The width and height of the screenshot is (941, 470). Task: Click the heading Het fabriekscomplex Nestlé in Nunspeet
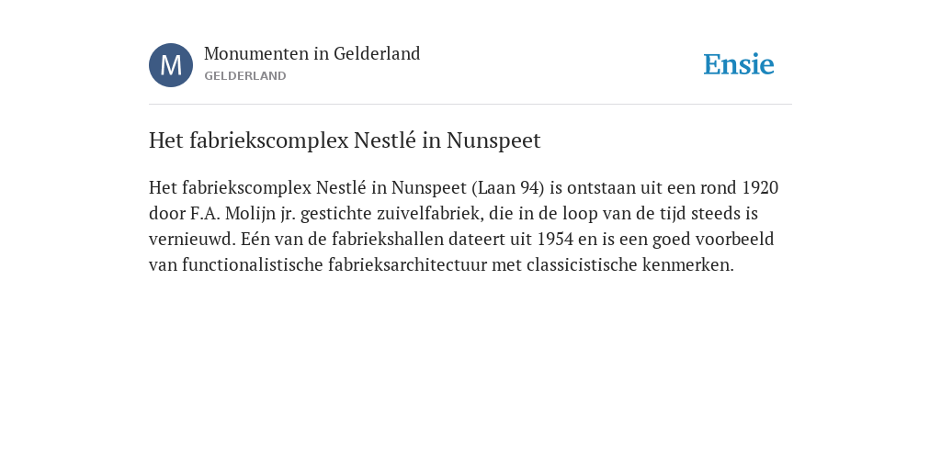pyautogui.click(x=345, y=140)
